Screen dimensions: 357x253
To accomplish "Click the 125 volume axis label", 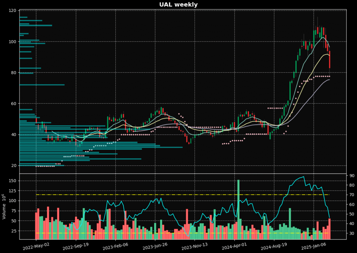I will pos(13,191).
